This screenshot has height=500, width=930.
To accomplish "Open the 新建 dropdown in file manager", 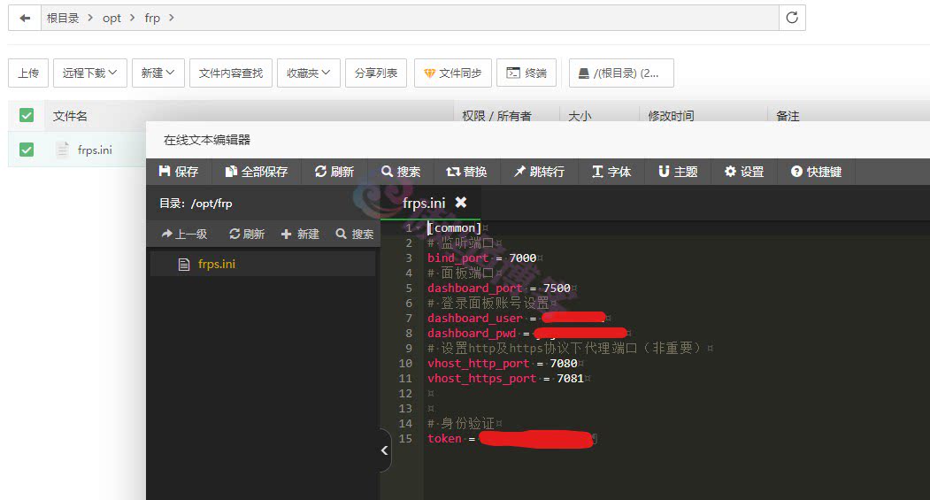I will pyautogui.click(x=158, y=73).
